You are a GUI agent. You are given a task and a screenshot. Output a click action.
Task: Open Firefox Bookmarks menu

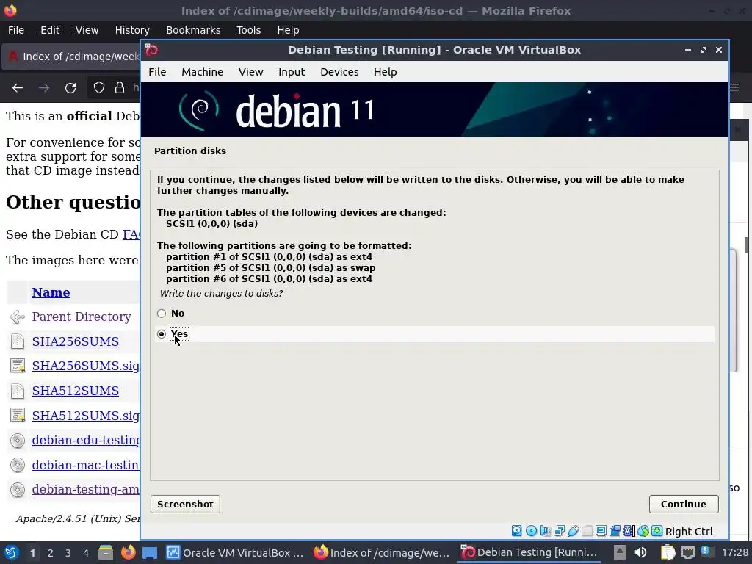[193, 30]
